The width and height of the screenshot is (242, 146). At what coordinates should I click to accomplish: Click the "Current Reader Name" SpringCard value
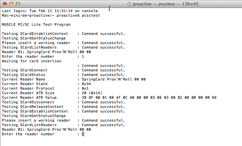point(114,79)
